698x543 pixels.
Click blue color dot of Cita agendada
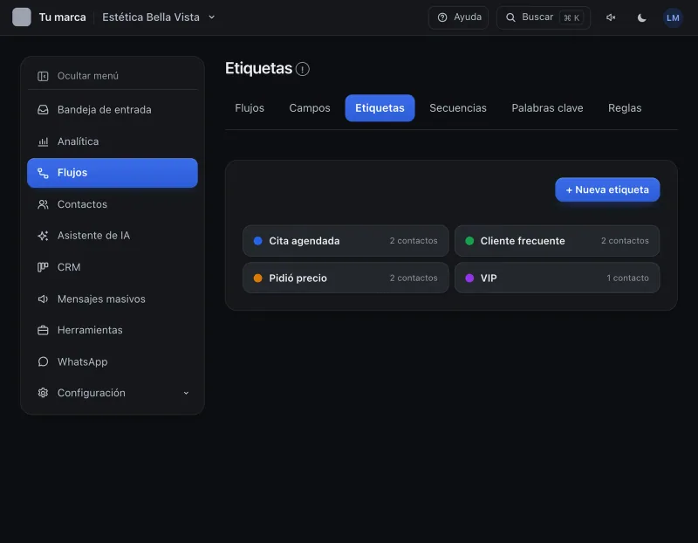[257, 241]
